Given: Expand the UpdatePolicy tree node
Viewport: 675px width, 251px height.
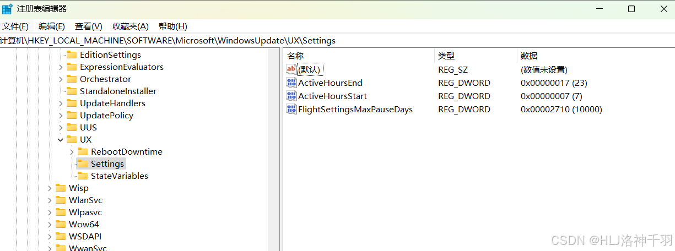Looking at the screenshot, I should coord(61,116).
